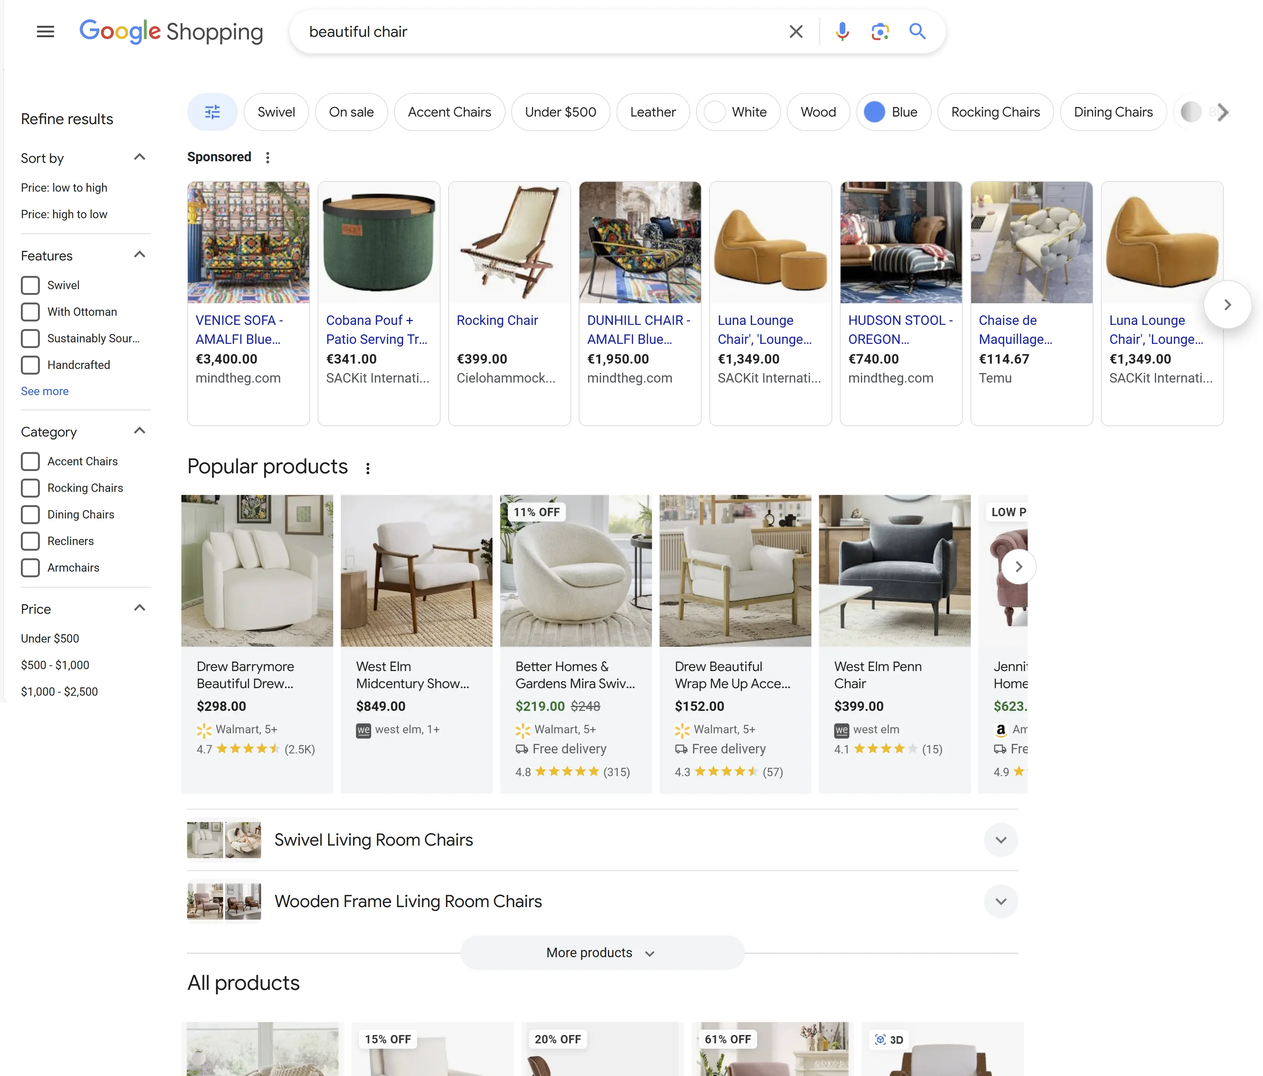Viewport: 1263px width, 1076px height.
Task: Expand Wooden Frame Living Room Chairs
Action: [1000, 902]
